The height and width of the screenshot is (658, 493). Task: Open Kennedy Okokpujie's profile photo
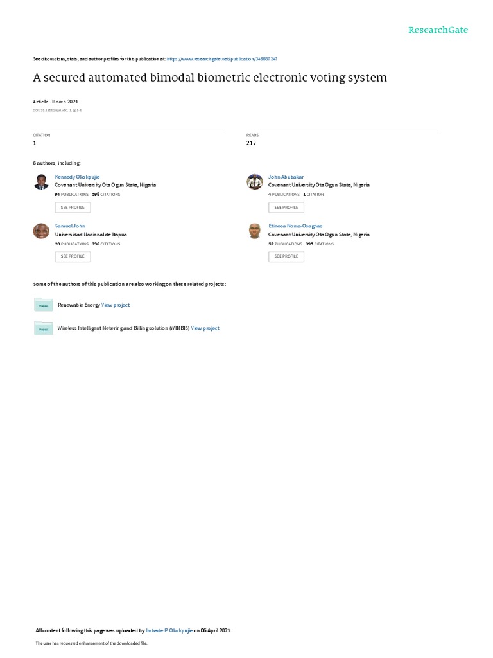coord(41,182)
